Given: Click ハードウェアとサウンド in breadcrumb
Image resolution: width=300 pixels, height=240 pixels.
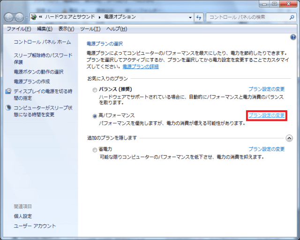Looking at the screenshot, I should tap(70, 17).
